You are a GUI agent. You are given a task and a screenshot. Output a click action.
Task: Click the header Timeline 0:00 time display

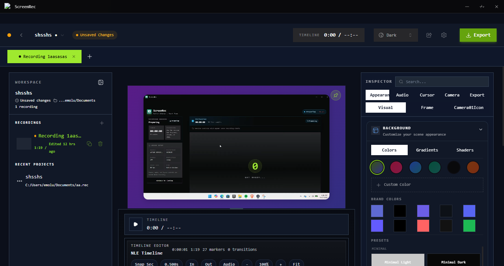328,35
